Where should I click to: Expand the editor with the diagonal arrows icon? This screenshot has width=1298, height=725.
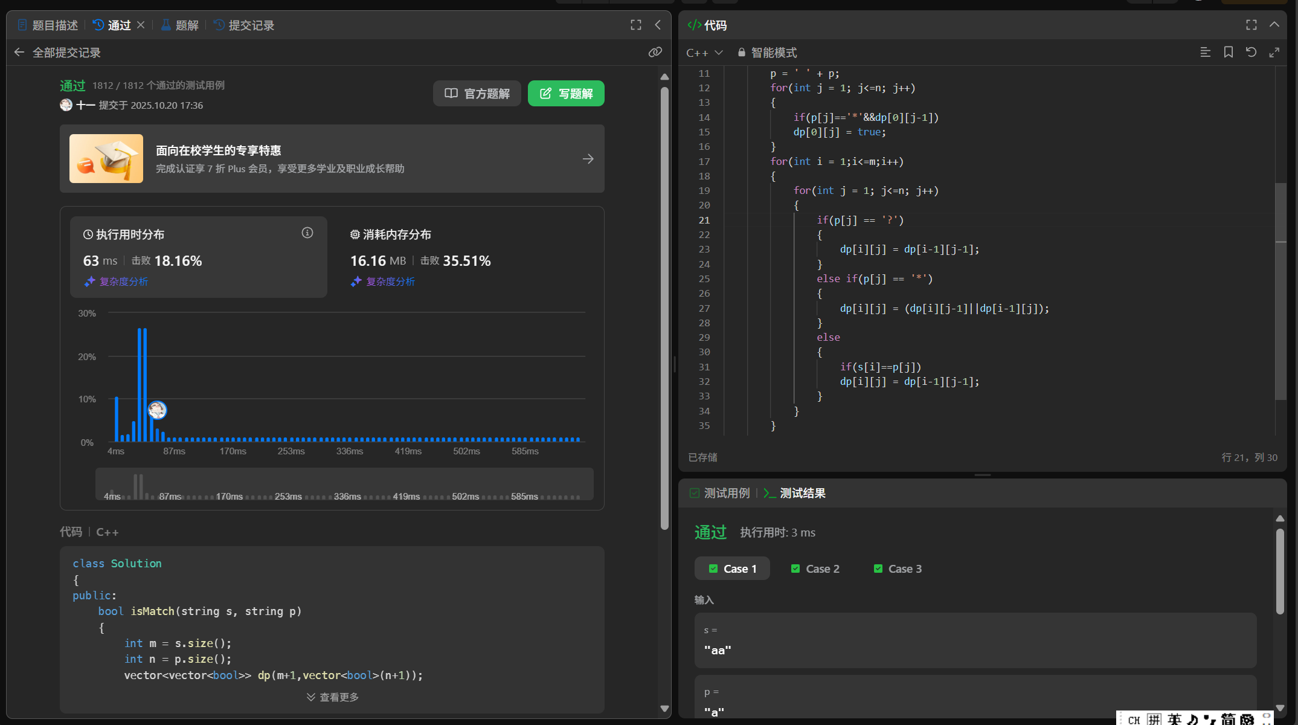(x=1274, y=53)
